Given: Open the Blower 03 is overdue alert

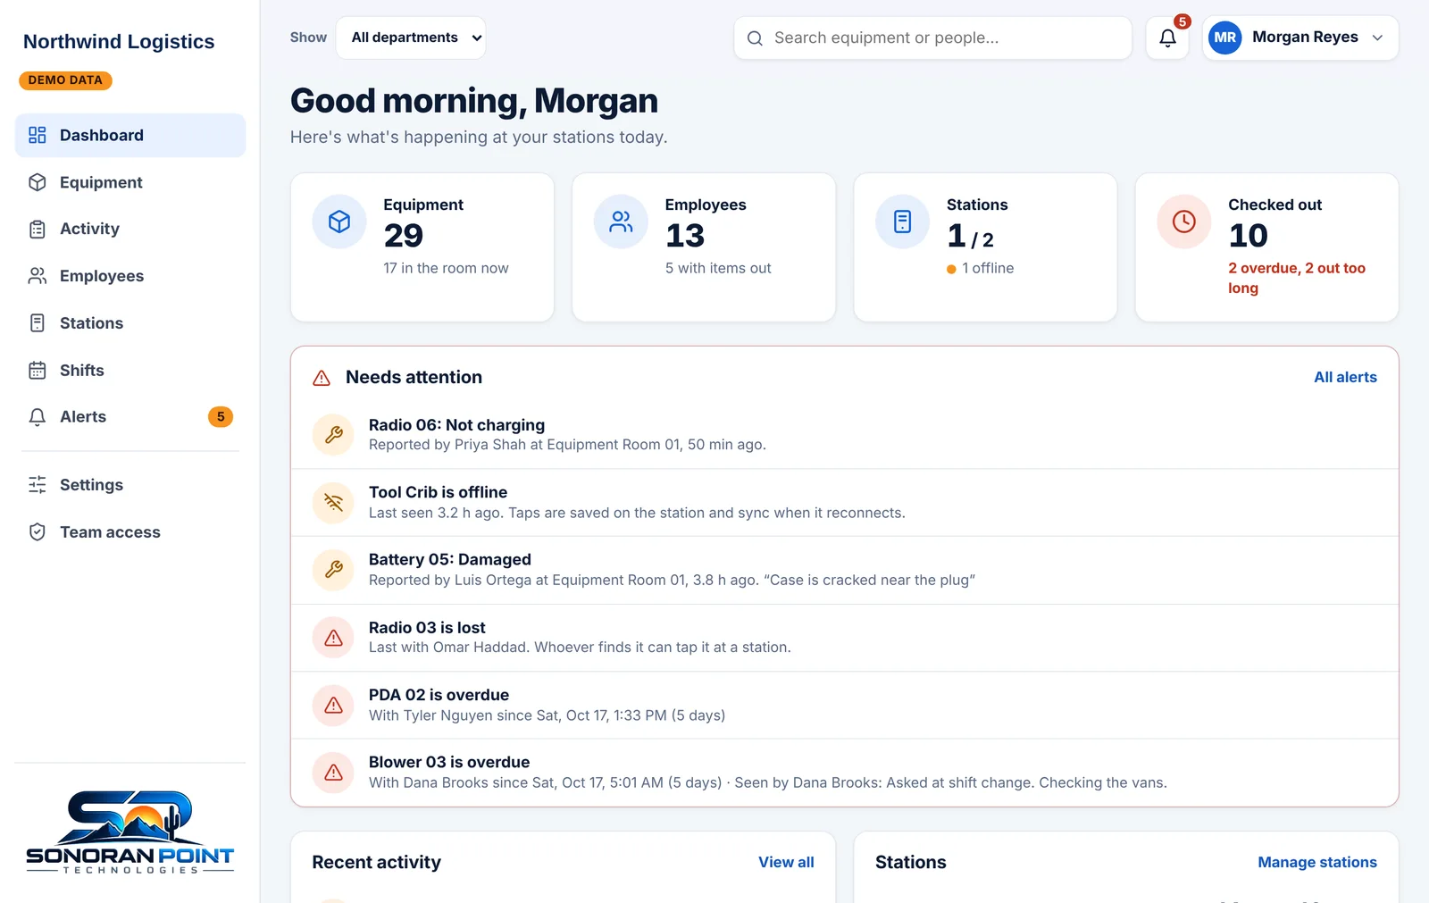Looking at the screenshot, I should [845, 772].
